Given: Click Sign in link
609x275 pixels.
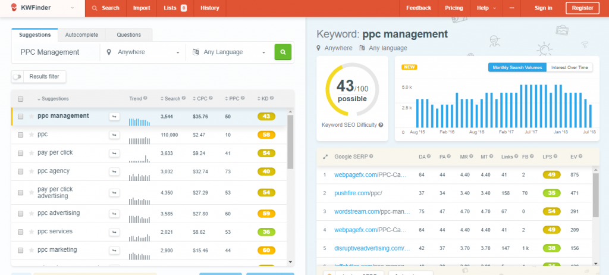Looking at the screenshot, I should tap(544, 8).
